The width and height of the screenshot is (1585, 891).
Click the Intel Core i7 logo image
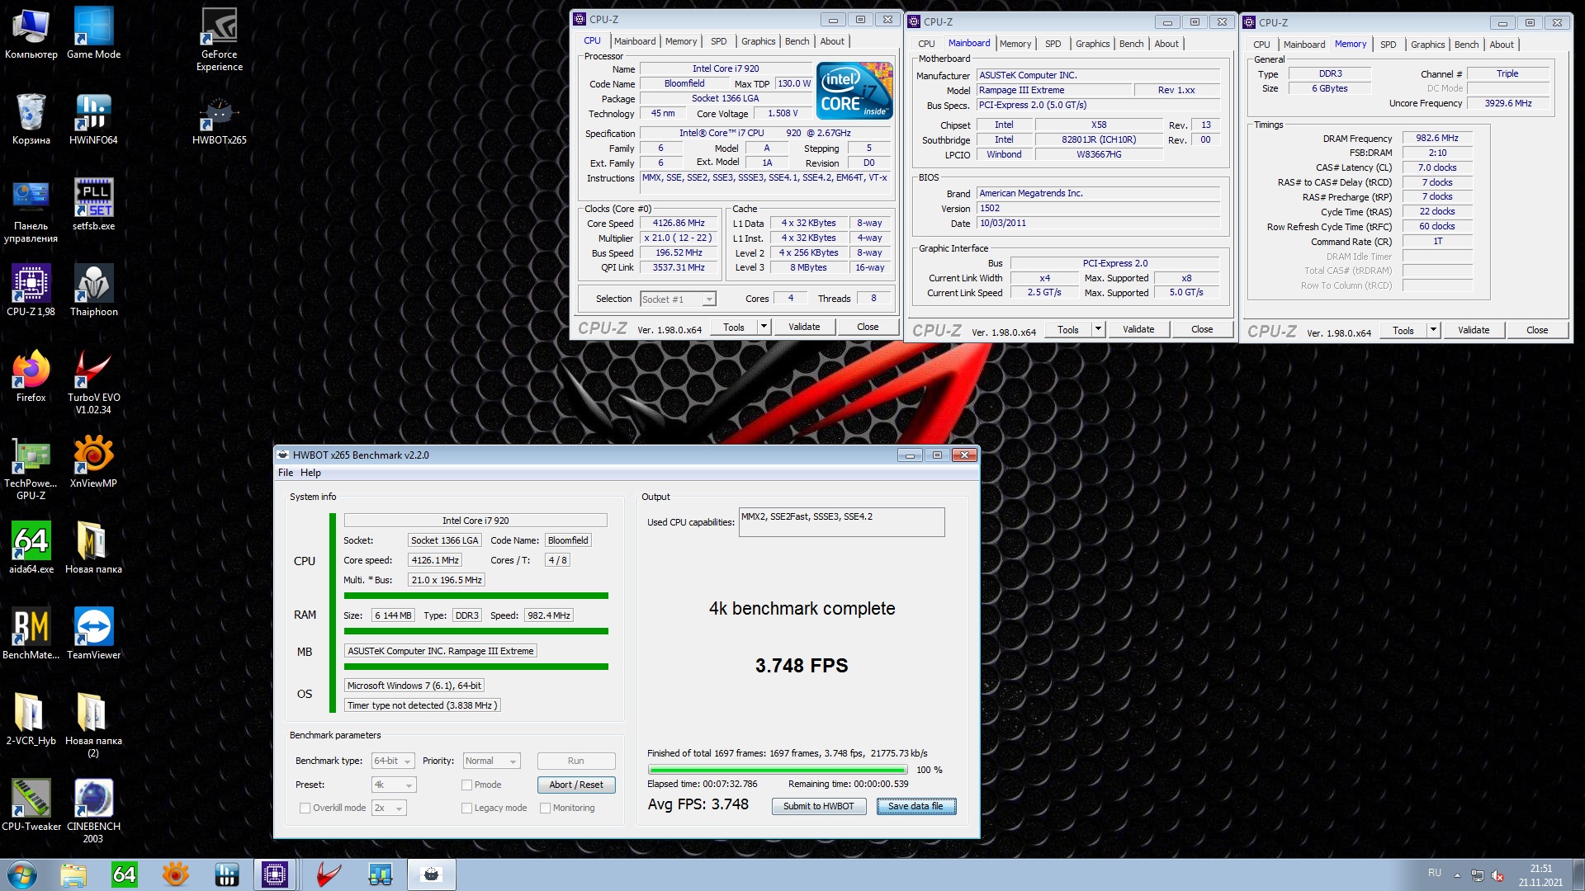854,91
